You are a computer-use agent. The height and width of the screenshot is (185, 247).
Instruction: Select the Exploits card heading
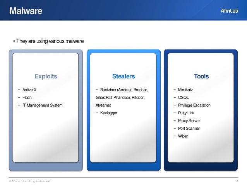click(x=46, y=76)
